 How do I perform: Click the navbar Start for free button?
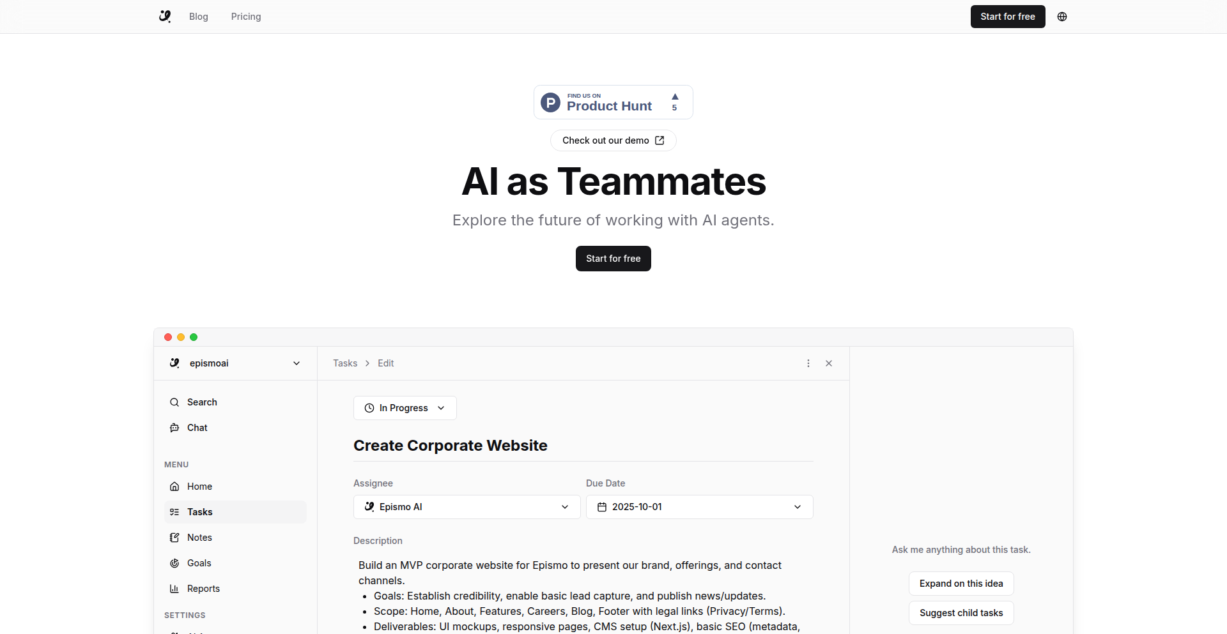pos(1008,17)
